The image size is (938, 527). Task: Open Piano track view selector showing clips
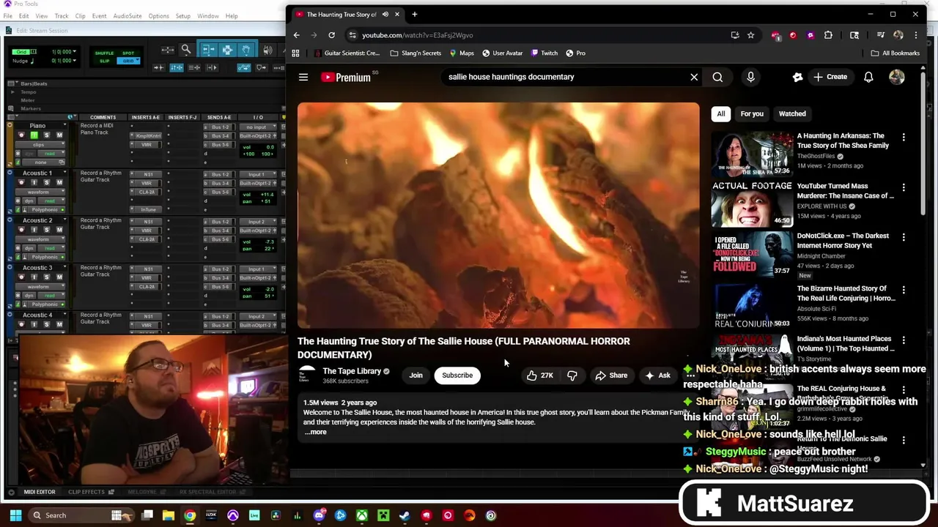coord(40,145)
